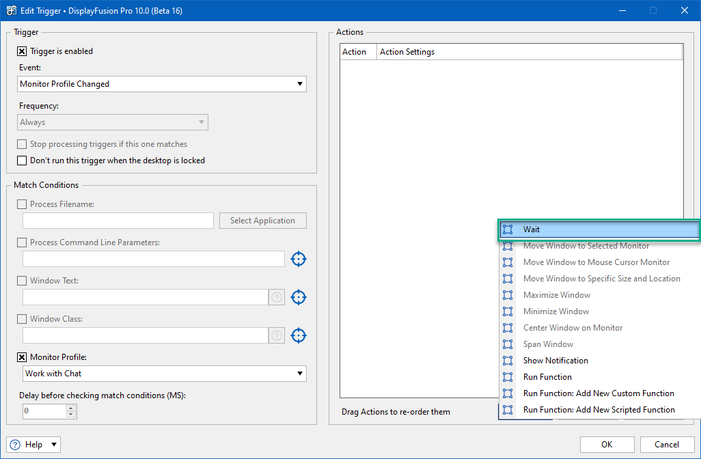Viewport: 701px width, 459px height.
Task: Click the blue Help question mark icon
Action: pyautogui.click(x=15, y=445)
